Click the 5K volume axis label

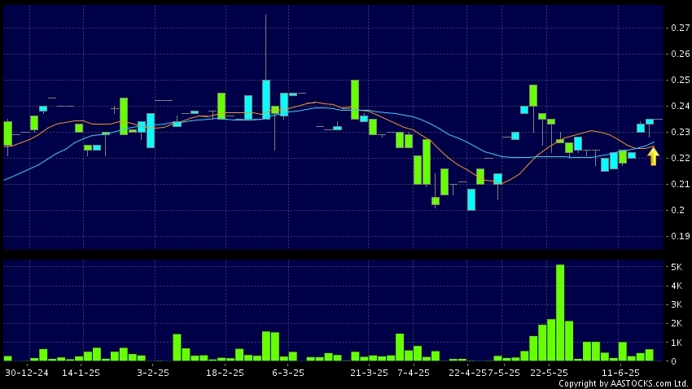point(676,267)
